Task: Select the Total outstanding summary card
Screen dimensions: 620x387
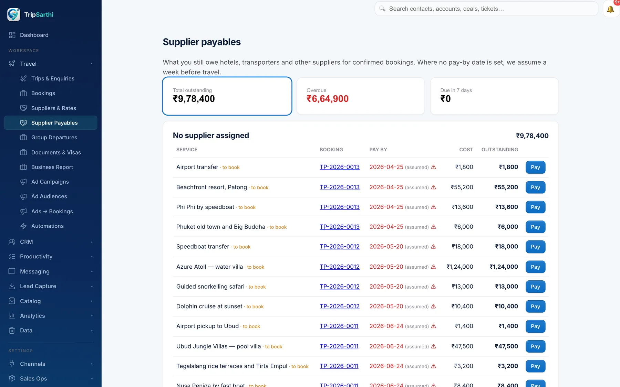Action: (227, 96)
